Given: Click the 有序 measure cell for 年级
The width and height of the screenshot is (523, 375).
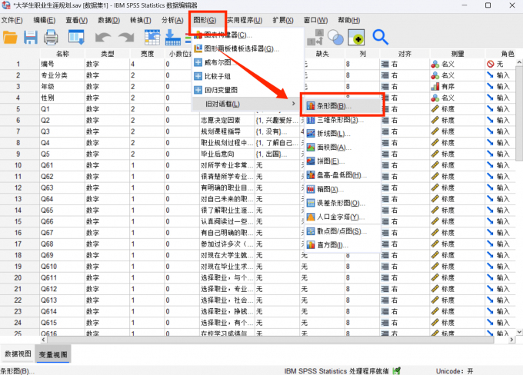Looking at the screenshot, I should point(458,87).
